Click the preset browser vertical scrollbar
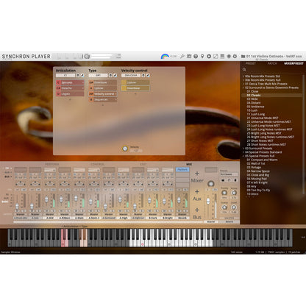The image size is (306, 306). point(304,134)
